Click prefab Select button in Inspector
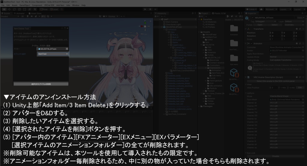 tap(274, 25)
